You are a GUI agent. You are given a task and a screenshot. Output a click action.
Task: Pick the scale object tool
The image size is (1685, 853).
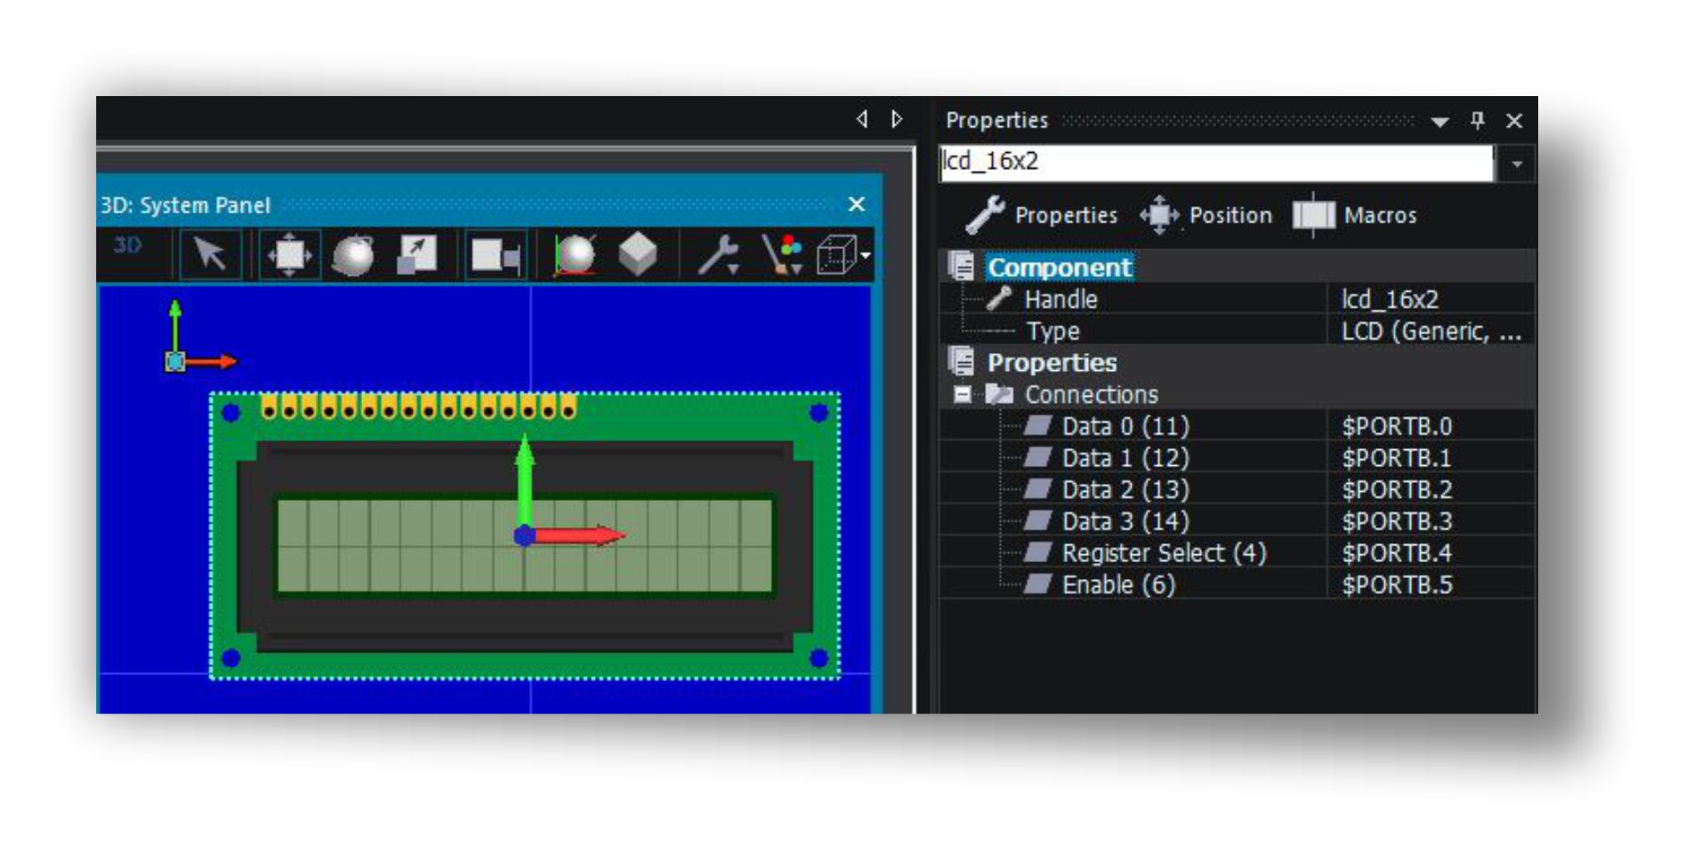click(x=416, y=255)
